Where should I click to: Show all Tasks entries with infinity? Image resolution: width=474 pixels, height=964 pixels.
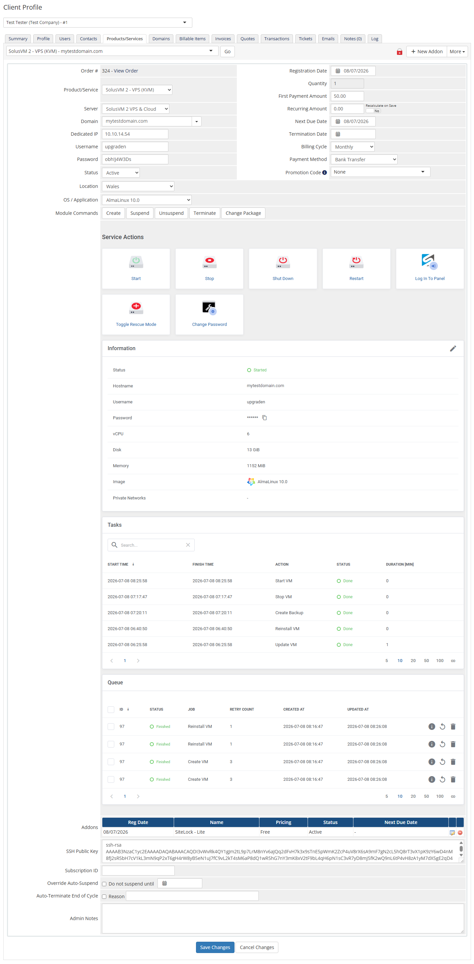[453, 660]
